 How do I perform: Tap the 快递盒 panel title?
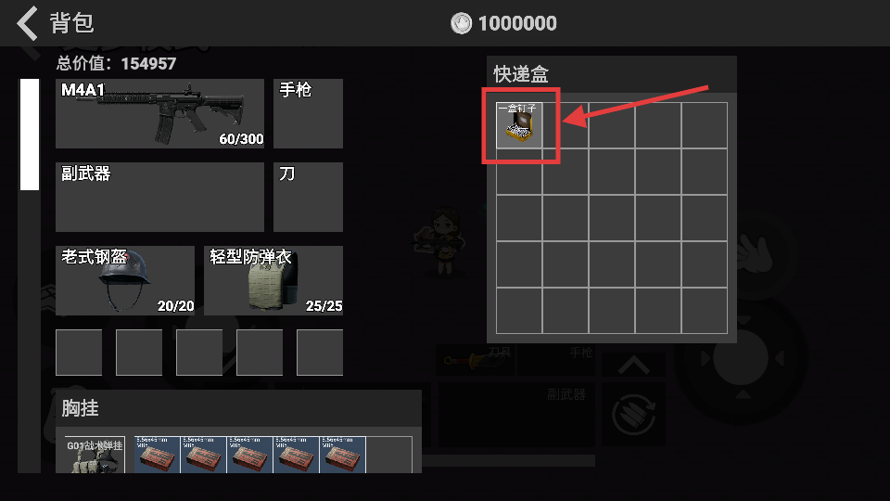click(520, 74)
